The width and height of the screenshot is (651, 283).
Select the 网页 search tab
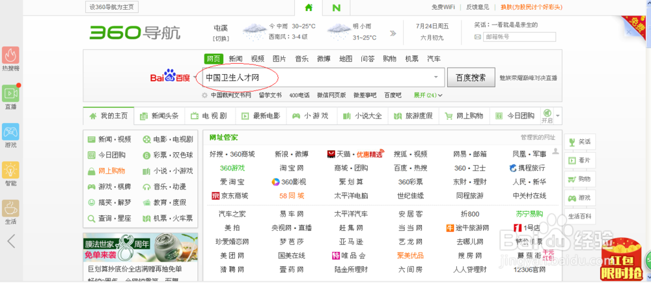[214, 59]
